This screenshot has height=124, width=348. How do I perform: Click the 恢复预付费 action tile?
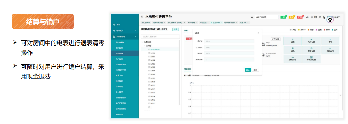click(311, 59)
